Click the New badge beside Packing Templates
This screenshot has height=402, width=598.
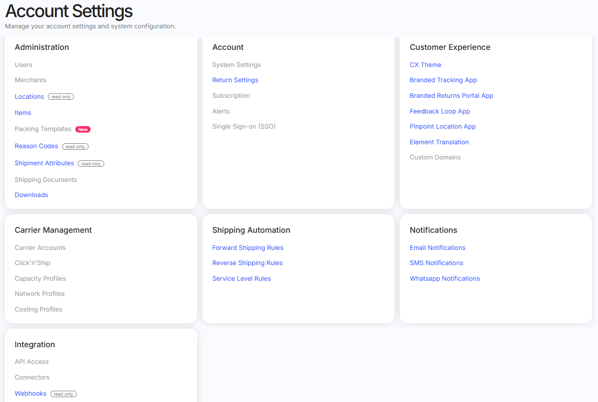pyautogui.click(x=83, y=130)
